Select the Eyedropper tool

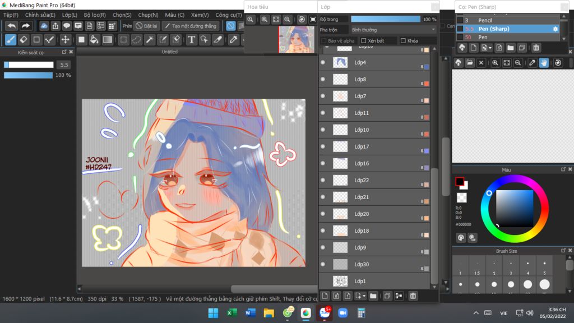click(233, 40)
